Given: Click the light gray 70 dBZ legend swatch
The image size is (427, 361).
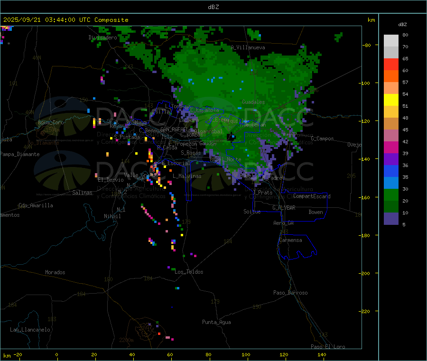Looking at the screenshot, I should 391,53.
